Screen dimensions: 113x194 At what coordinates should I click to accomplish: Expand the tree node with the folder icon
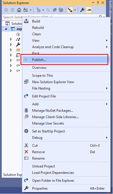click(11, 50)
